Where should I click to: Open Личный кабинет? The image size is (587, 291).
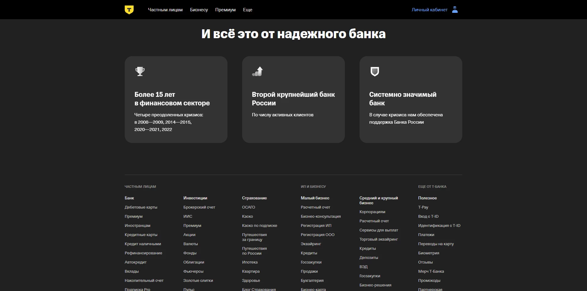tap(429, 9)
